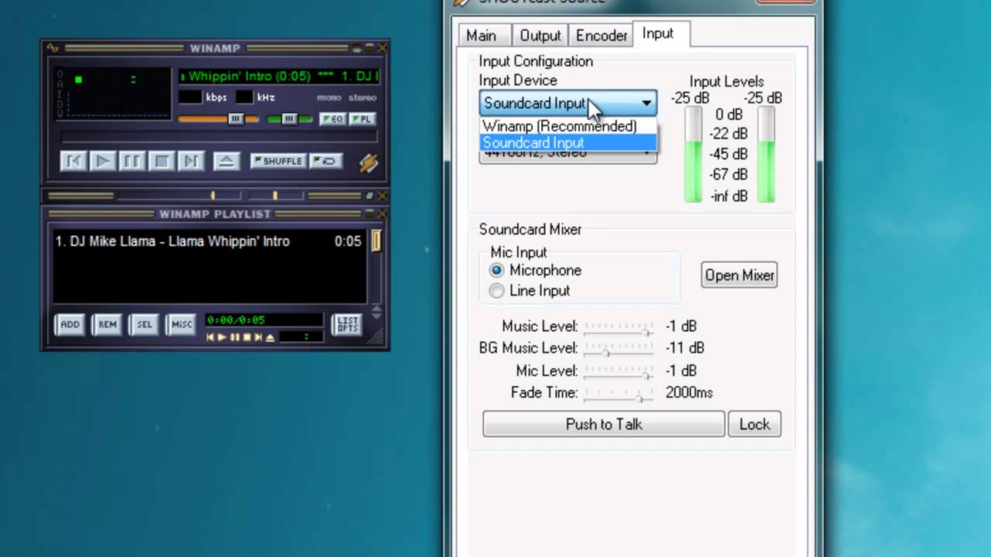Click the playlist REM button
This screenshot has width=991, height=557.
tap(107, 324)
